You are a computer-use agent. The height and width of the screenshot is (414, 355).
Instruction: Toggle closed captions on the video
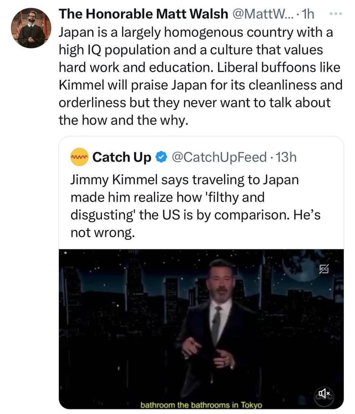tap(325, 269)
